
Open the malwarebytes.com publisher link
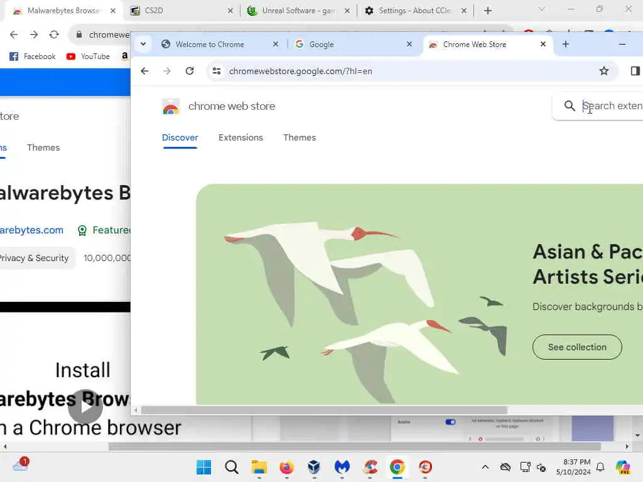[31, 230]
